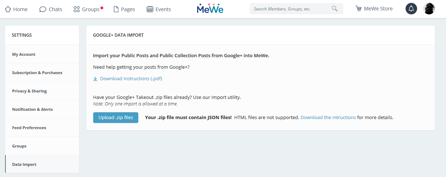Open Chats in the top navigation
Screen dimensions: 446x177
click(51, 9)
